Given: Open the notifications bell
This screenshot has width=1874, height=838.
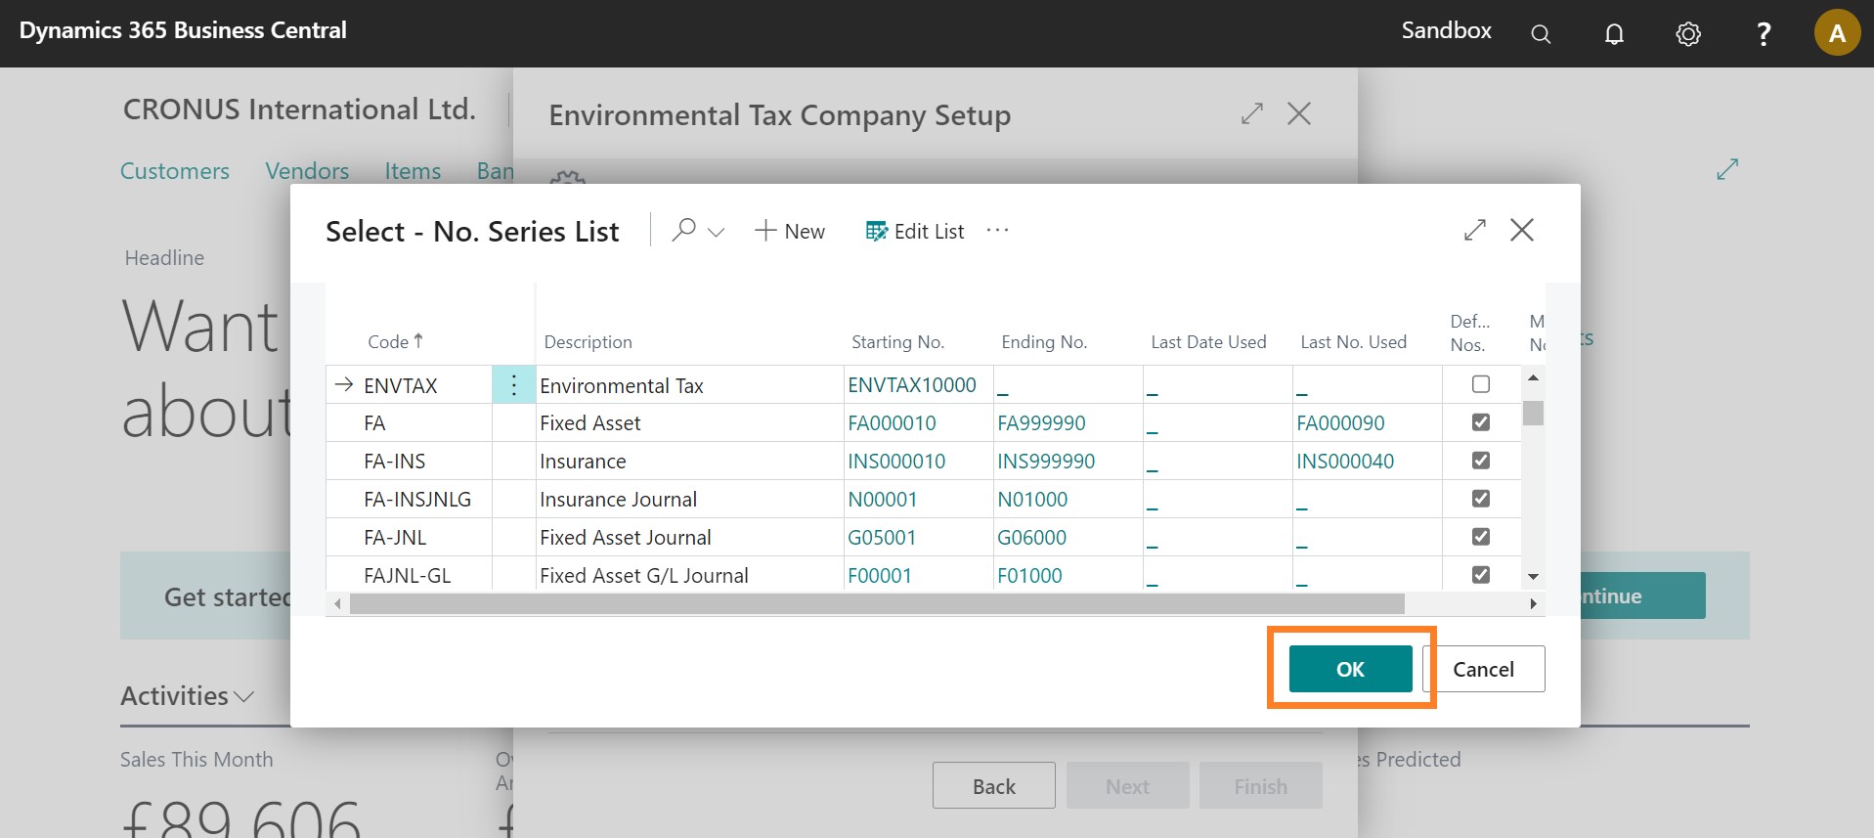Looking at the screenshot, I should (1614, 34).
